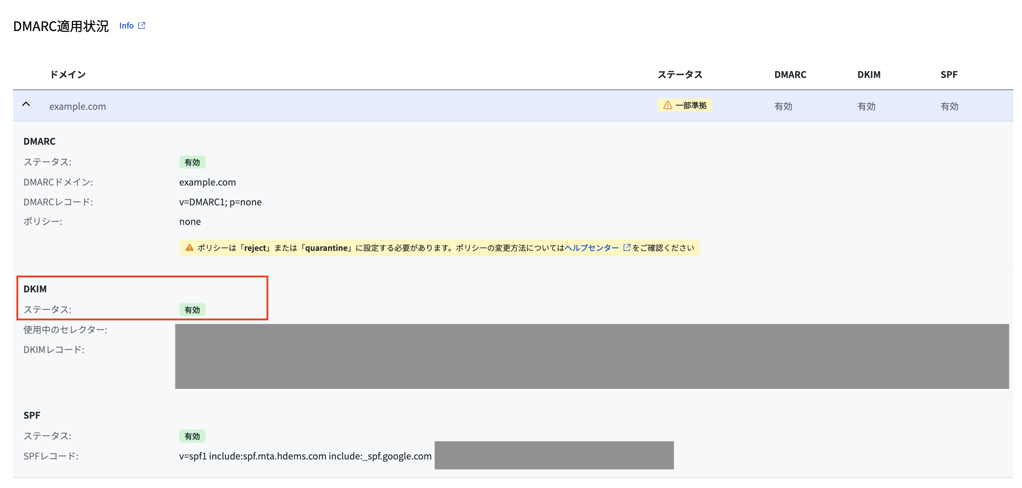
Task: Click the green 有効 badge under DKIM section
Action: click(x=192, y=310)
